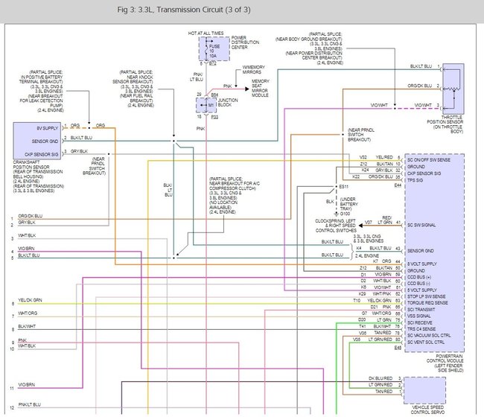
Task: Click 8V SUPPLY in crankshaft sensor box
Action: click(x=47, y=128)
